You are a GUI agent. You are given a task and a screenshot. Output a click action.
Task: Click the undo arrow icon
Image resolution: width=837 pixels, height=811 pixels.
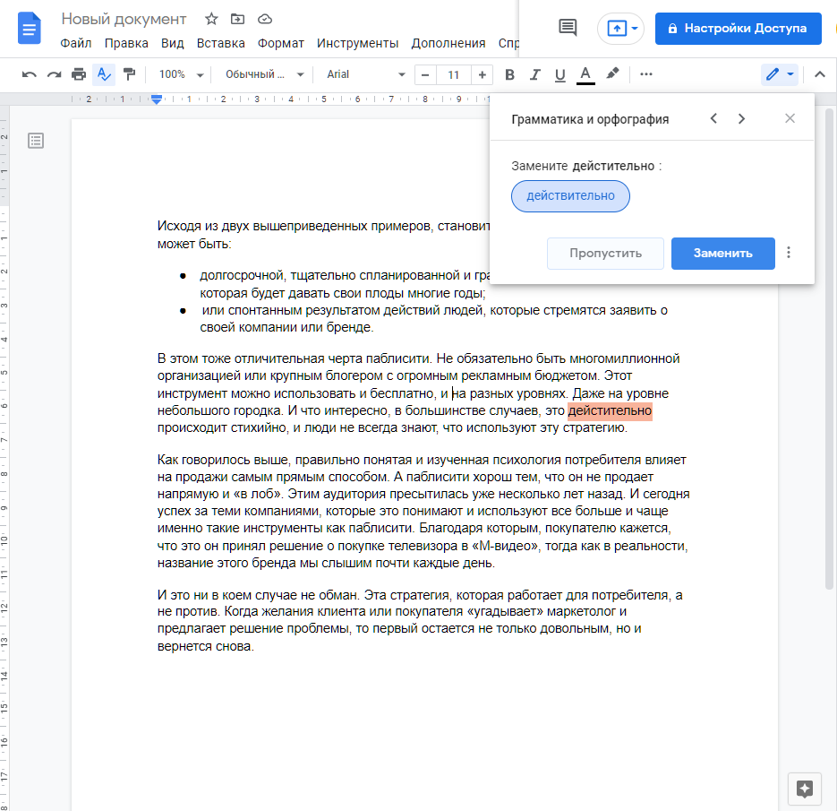point(30,74)
